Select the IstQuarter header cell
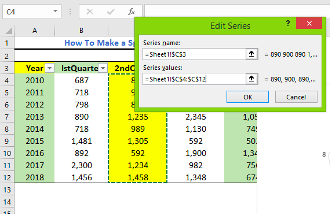 pyautogui.click(x=81, y=68)
